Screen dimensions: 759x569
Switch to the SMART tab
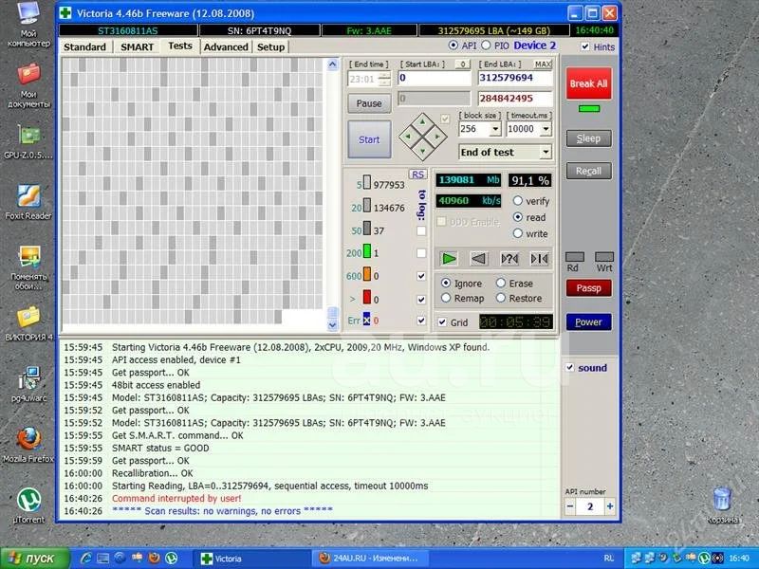(x=137, y=46)
